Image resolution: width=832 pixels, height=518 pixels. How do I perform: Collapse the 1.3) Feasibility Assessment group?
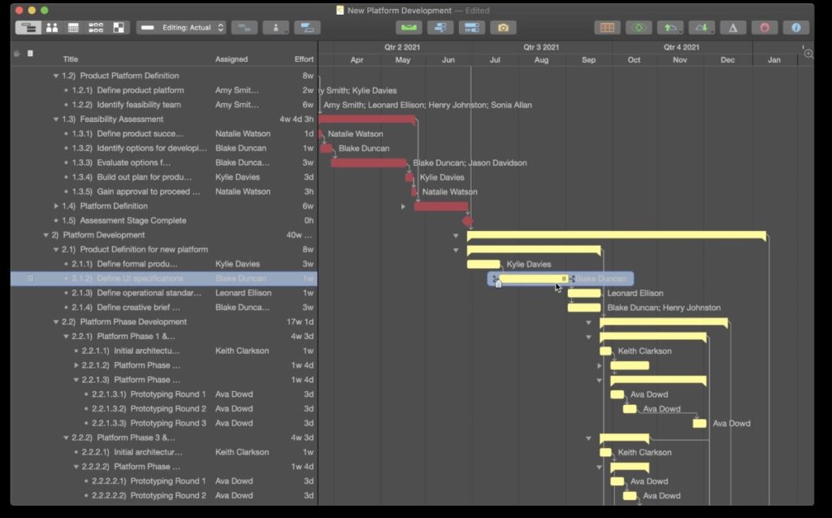click(56, 120)
